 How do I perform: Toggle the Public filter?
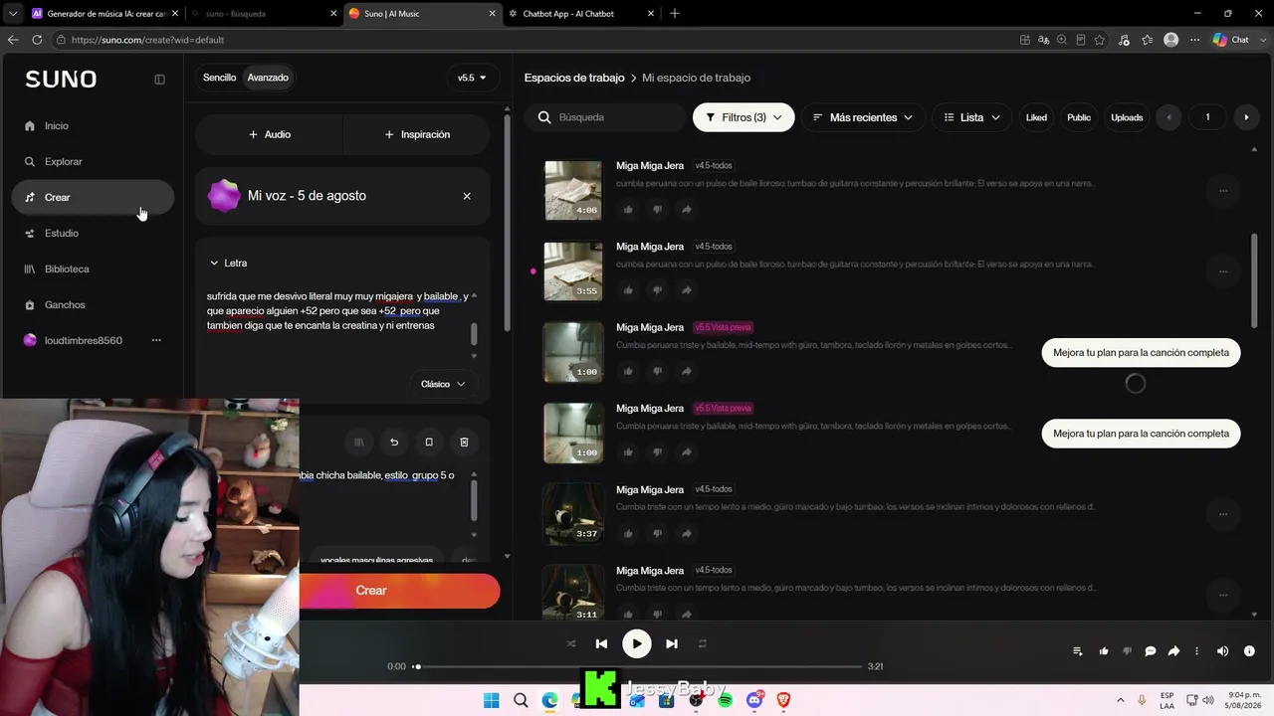[1079, 117]
